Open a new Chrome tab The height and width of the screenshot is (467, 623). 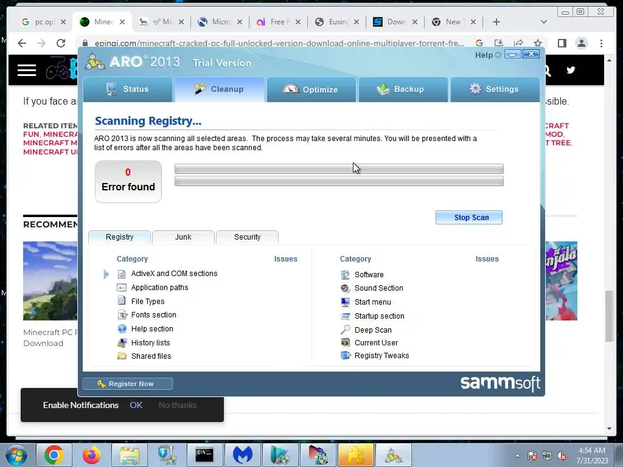[496, 22]
